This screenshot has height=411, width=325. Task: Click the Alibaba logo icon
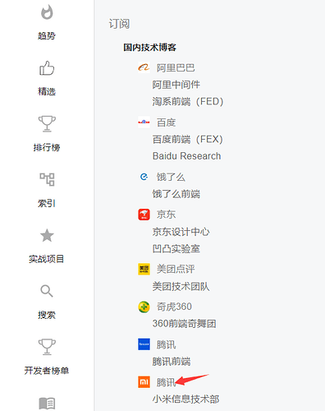tap(144, 67)
